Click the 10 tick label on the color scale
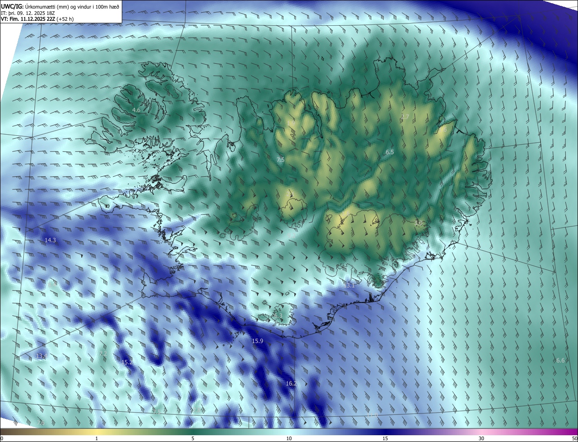578x442 pixels. [289, 438]
